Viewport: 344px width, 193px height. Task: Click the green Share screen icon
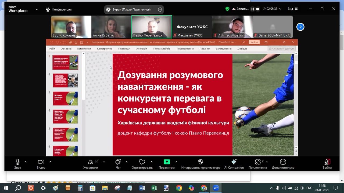167,162
